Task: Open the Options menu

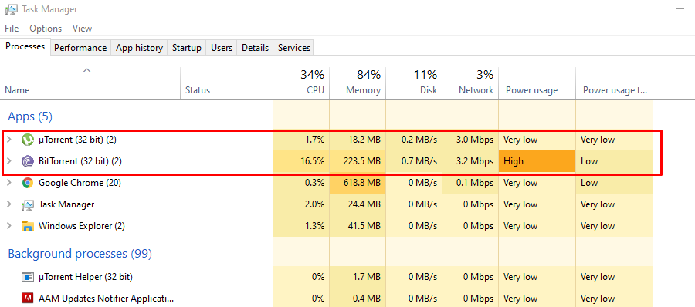Action: pos(46,29)
